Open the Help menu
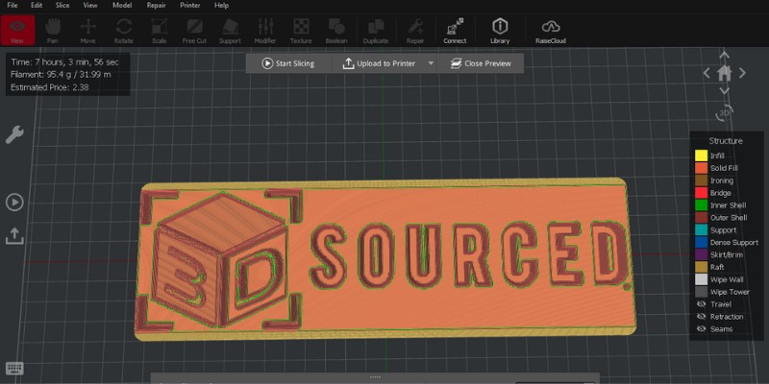Viewport: 769px width, 384px height. [222, 6]
